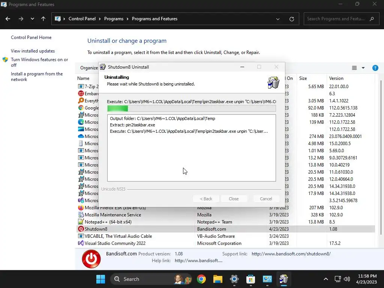Open Control Panel Home link
The width and height of the screenshot is (384, 288).
31,37
